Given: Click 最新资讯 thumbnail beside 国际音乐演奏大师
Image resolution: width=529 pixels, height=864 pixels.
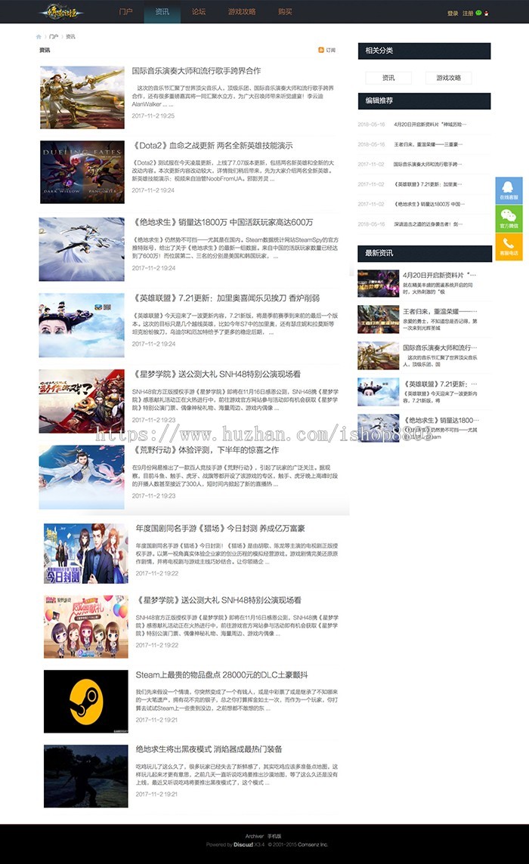Looking at the screenshot, I should 378,356.
